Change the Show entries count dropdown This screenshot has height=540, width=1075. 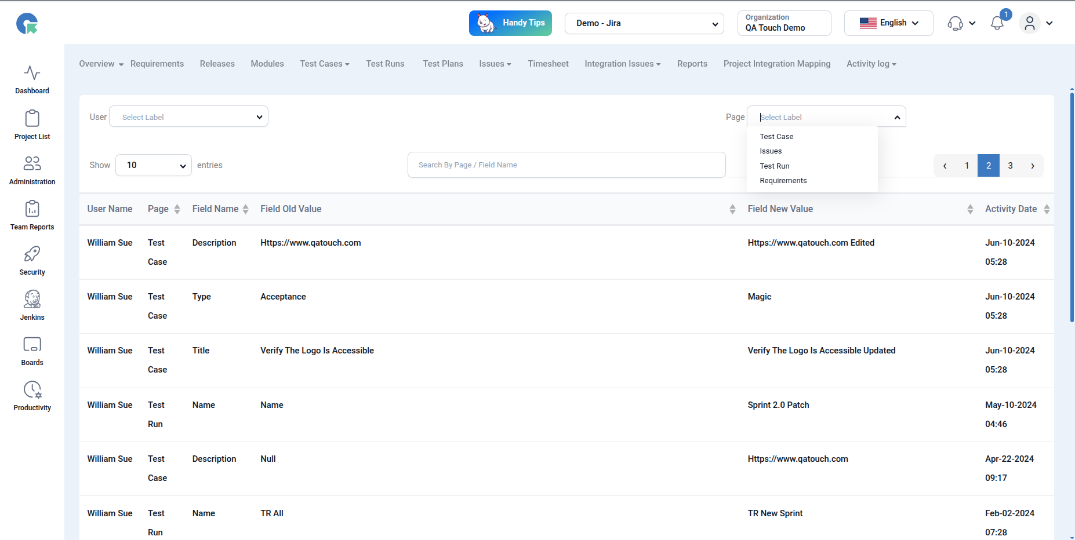click(x=154, y=165)
